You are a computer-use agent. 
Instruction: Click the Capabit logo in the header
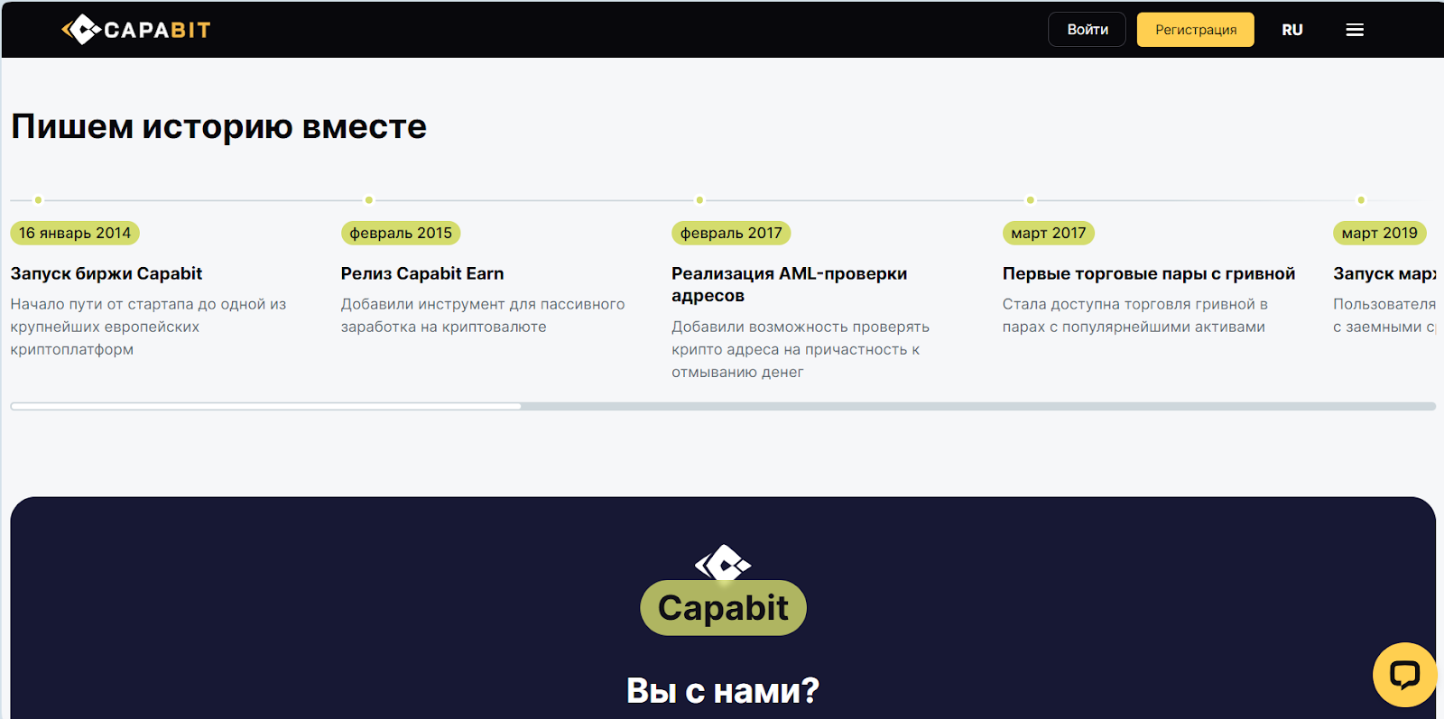click(136, 30)
